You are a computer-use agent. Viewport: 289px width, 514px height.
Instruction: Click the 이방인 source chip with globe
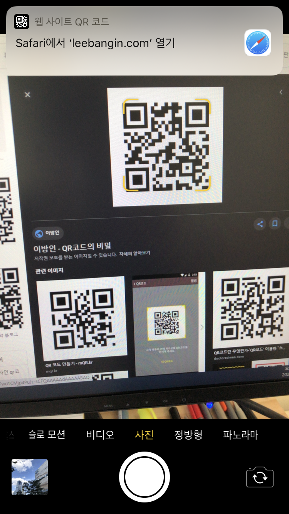point(48,233)
